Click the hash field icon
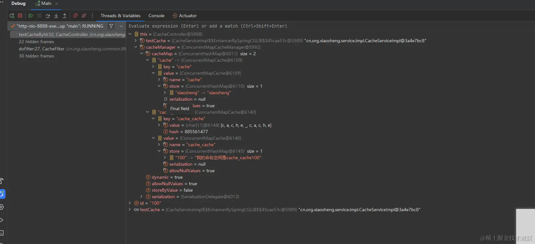The height and width of the screenshot is (244, 535). (166, 132)
